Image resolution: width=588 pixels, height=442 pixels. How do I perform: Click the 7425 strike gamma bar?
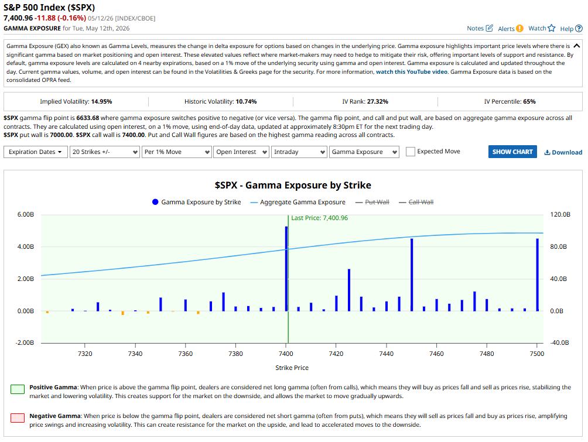coord(348,290)
